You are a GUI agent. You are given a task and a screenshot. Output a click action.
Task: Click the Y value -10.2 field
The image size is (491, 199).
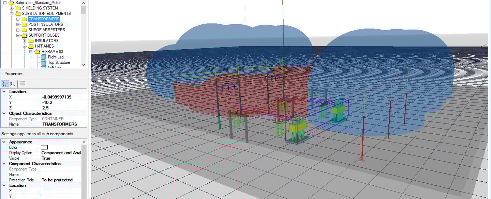tap(64, 102)
